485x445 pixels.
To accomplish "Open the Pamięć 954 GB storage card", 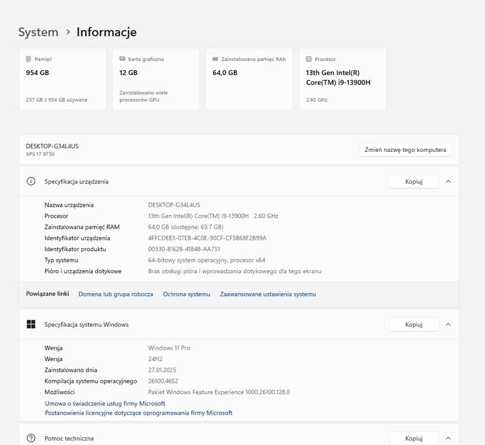I will coord(62,79).
